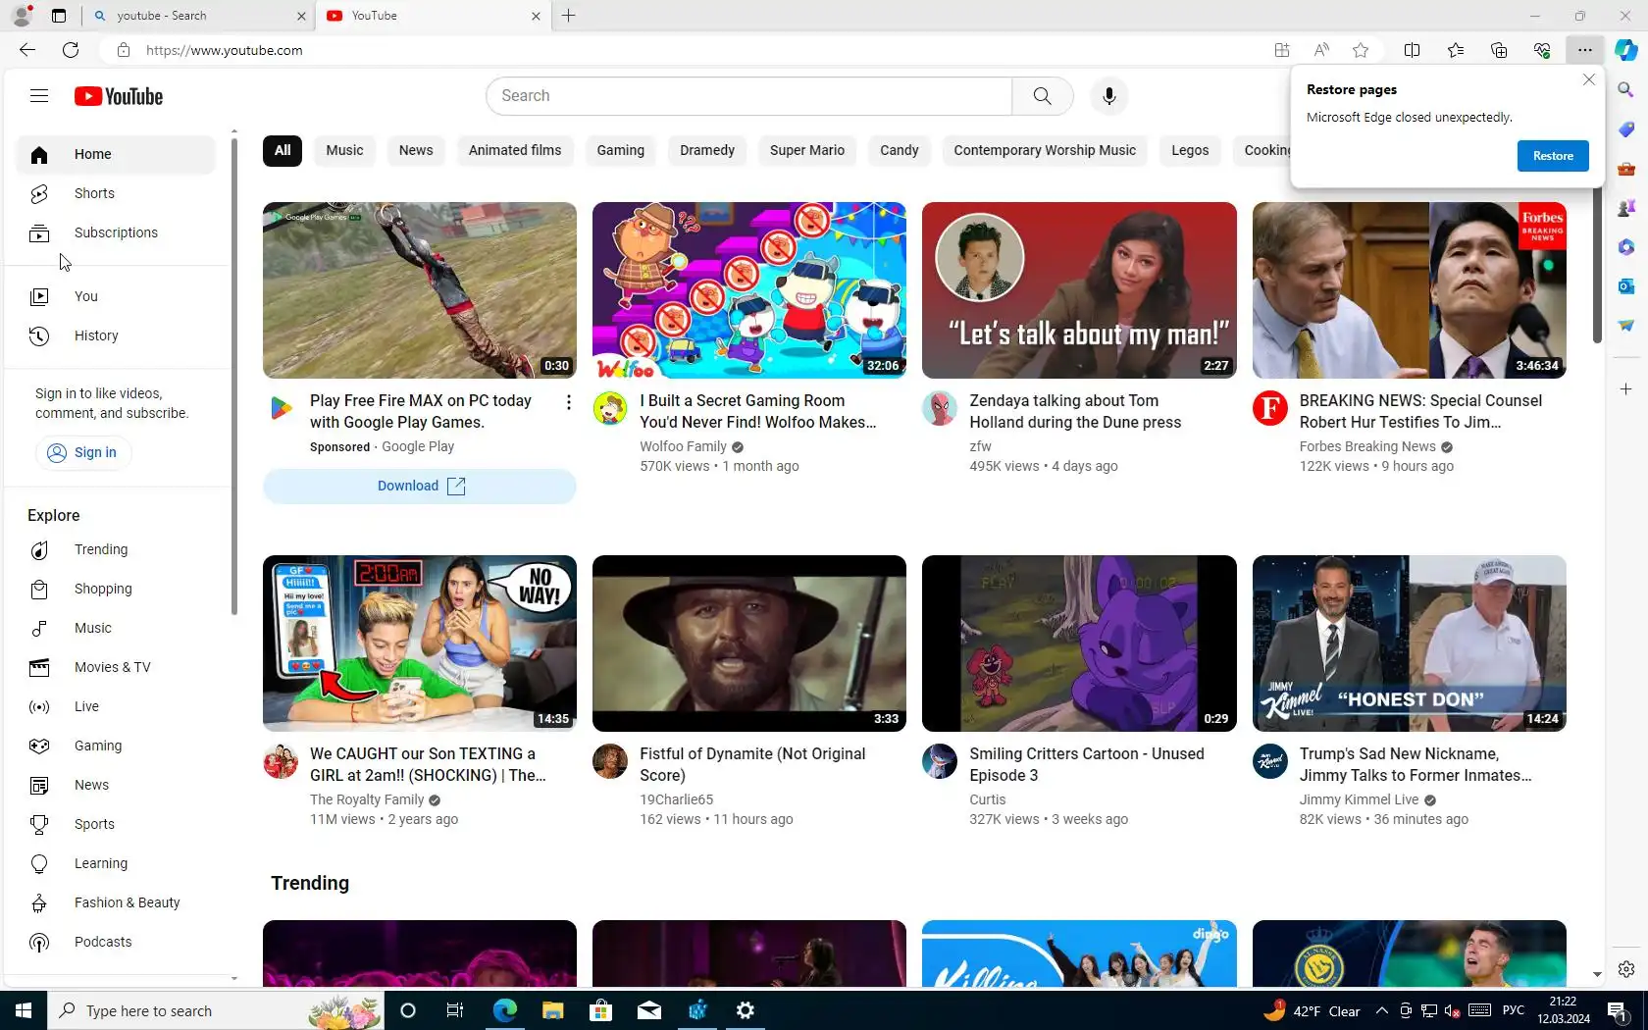Open Forbes Breaking News channel avatar
1648x1030 pixels.
click(1270, 408)
